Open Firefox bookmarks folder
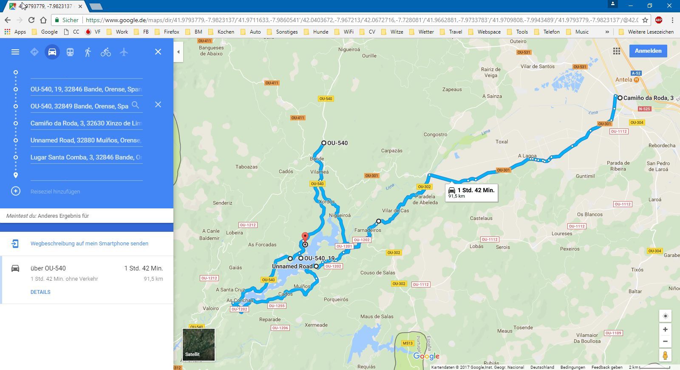 [167, 32]
